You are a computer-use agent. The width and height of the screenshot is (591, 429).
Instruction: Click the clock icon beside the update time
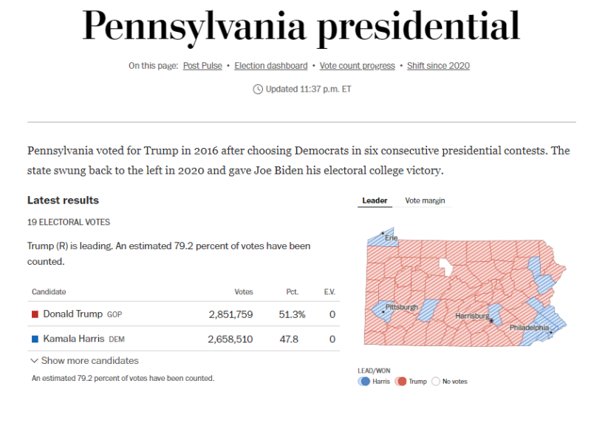pyautogui.click(x=258, y=89)
